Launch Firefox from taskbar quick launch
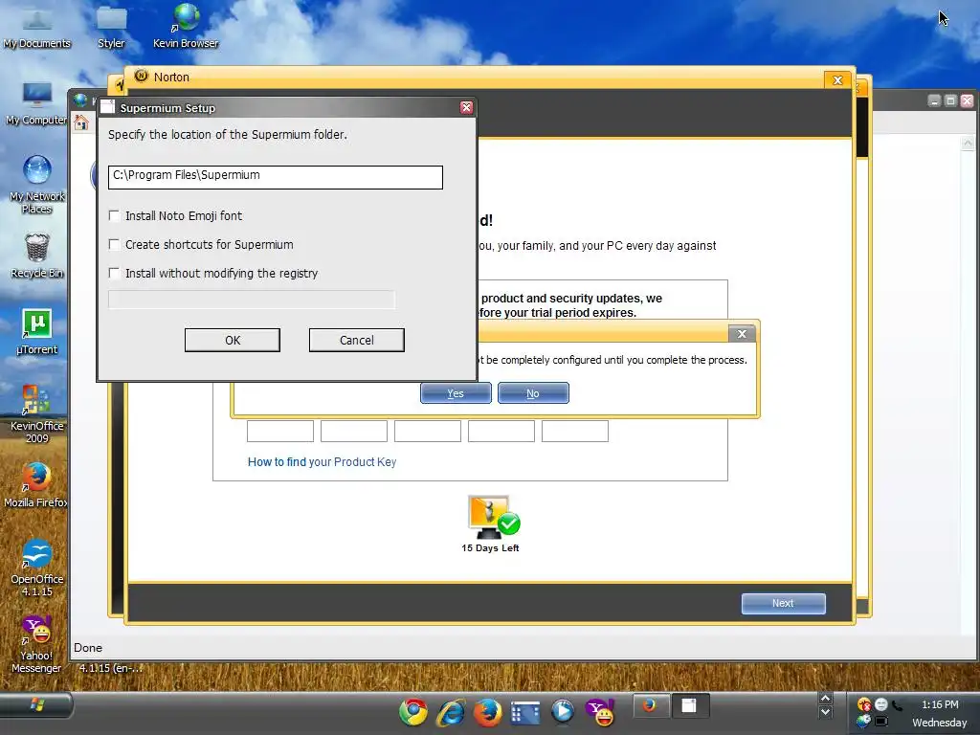Image resolution: width=980 pixels, height=735 pixels. coord(487,712)
